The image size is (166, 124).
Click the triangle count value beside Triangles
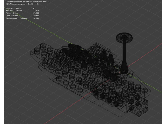(36, 18)
